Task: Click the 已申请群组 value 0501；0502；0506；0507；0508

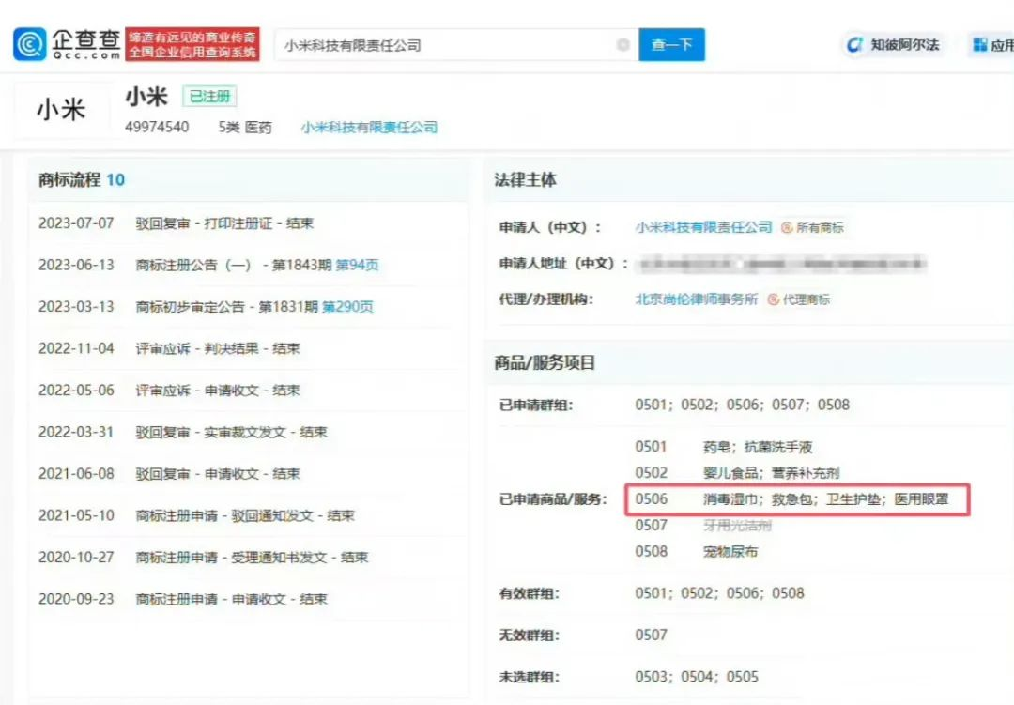Action: coord(743,405)
